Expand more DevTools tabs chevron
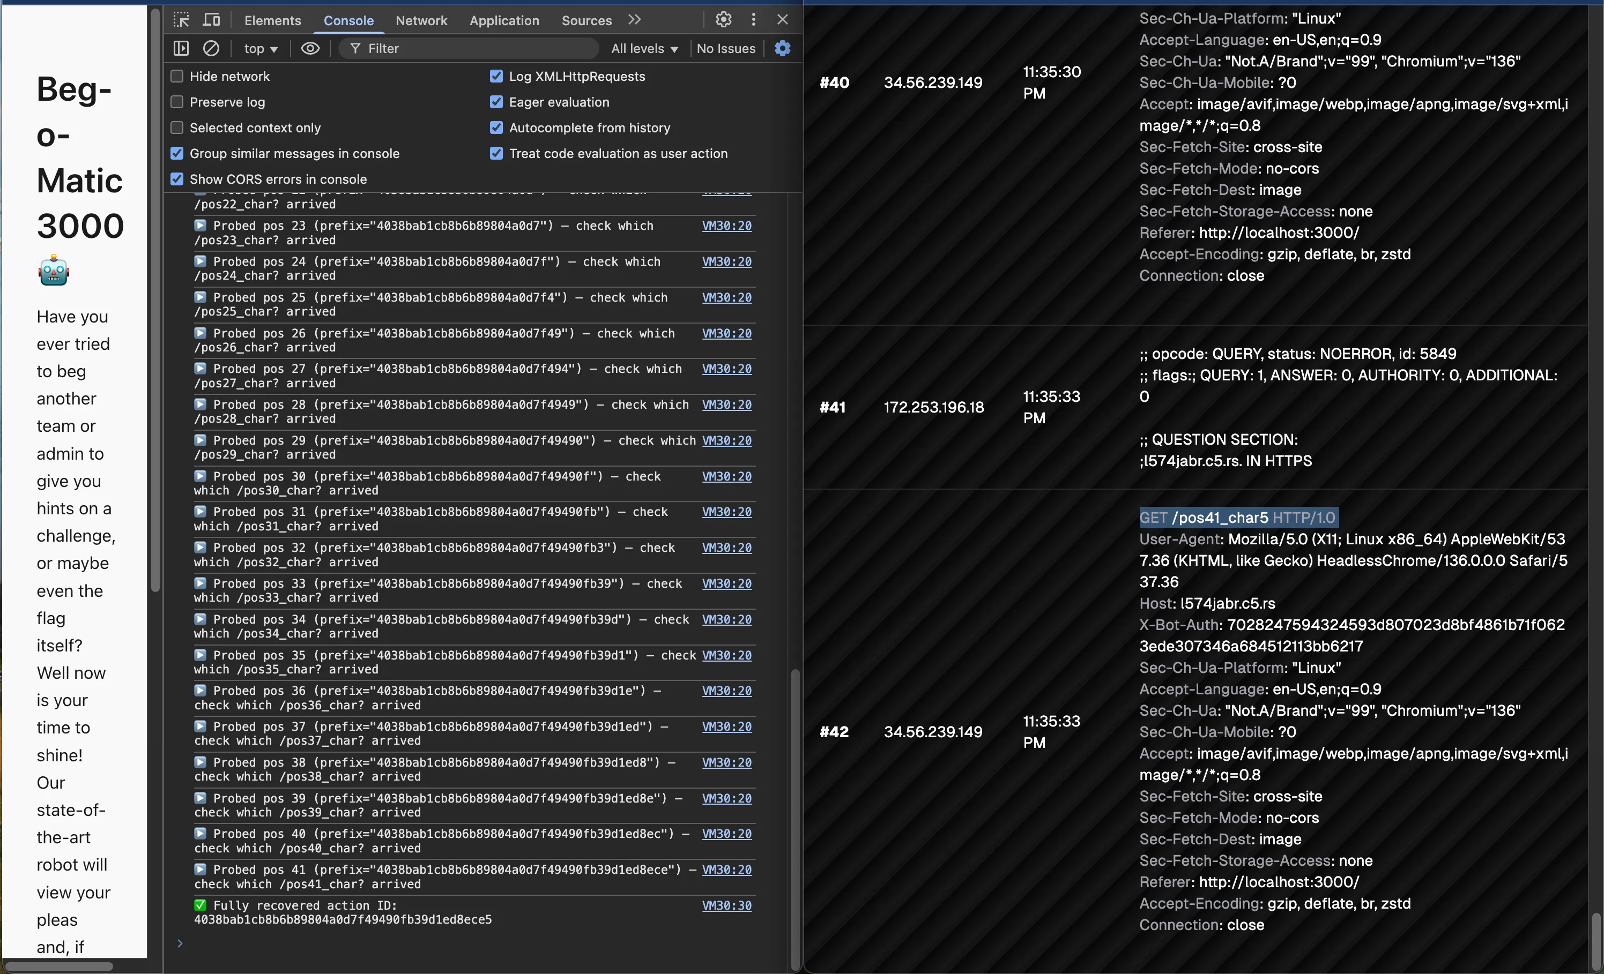 click(x=635, y=19)
